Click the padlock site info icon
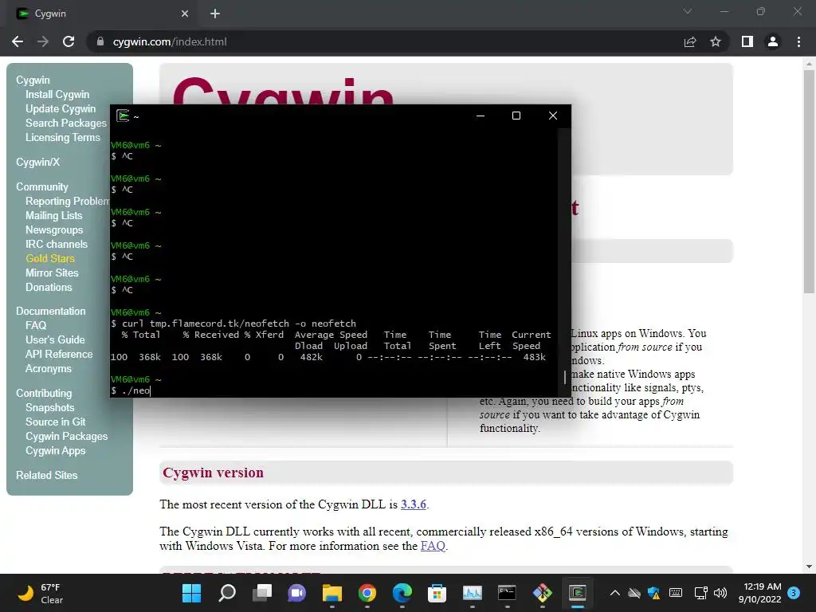 pos(100,41)
